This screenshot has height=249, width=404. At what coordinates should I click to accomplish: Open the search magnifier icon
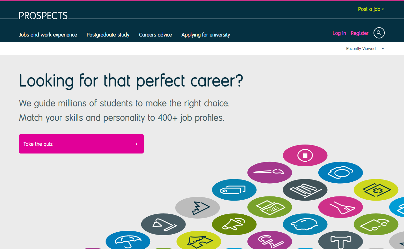(x=379, y=33)
